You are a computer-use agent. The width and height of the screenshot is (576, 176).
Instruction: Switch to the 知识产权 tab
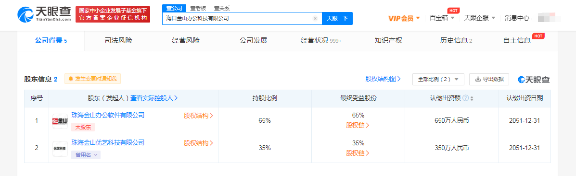point(388,41)
